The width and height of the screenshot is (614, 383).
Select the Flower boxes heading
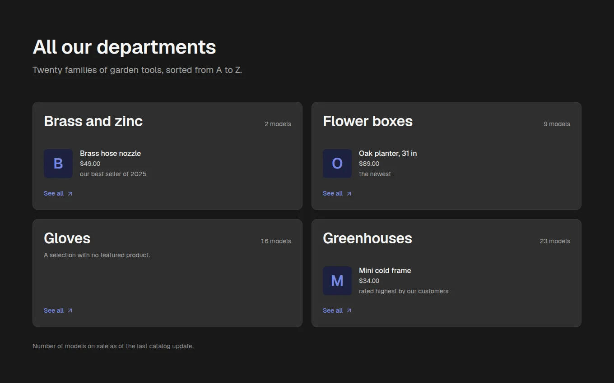click(x=368, y=121)
